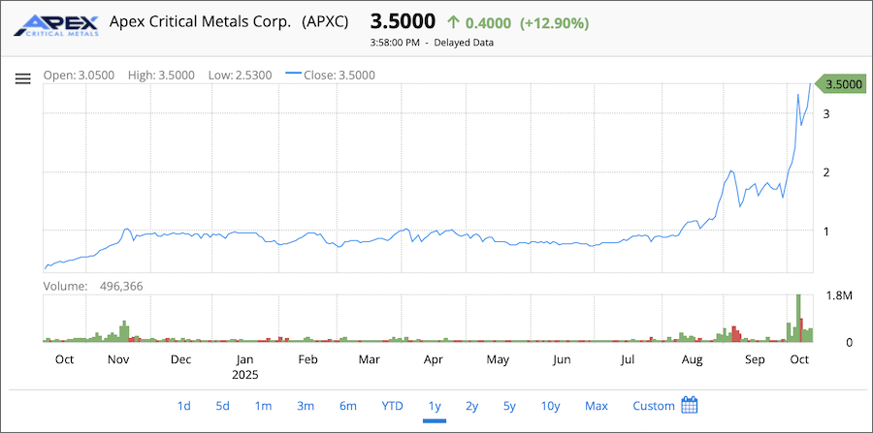Click the green price-up arrow
The height and width of the screenshot is (433, 873).
pyautogui.click(x=453, y=22)
